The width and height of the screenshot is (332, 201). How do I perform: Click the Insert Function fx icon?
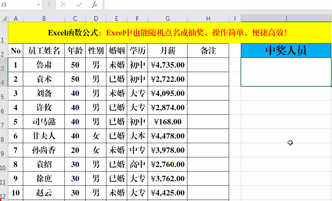[94, 5]
